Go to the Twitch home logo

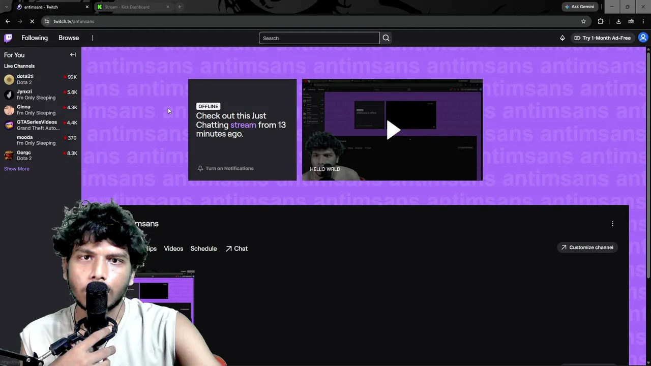pos(8,38)
